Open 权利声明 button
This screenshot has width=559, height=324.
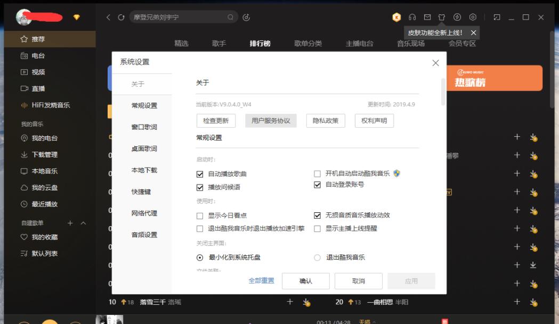(374, 121)
